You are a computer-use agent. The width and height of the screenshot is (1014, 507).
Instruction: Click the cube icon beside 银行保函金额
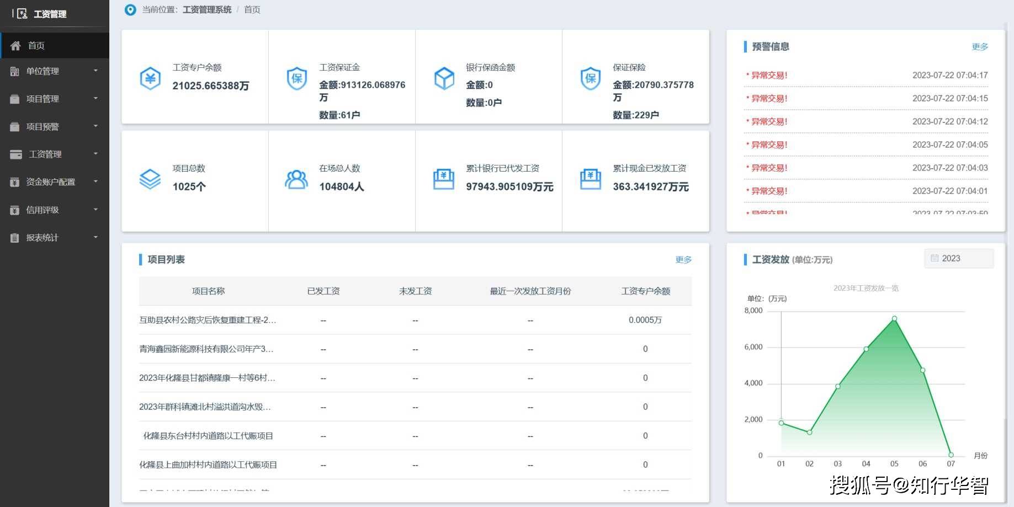click(x=444, y=78)
